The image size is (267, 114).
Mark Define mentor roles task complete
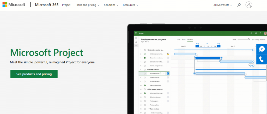pyautogui.click(x=145, y=62)
